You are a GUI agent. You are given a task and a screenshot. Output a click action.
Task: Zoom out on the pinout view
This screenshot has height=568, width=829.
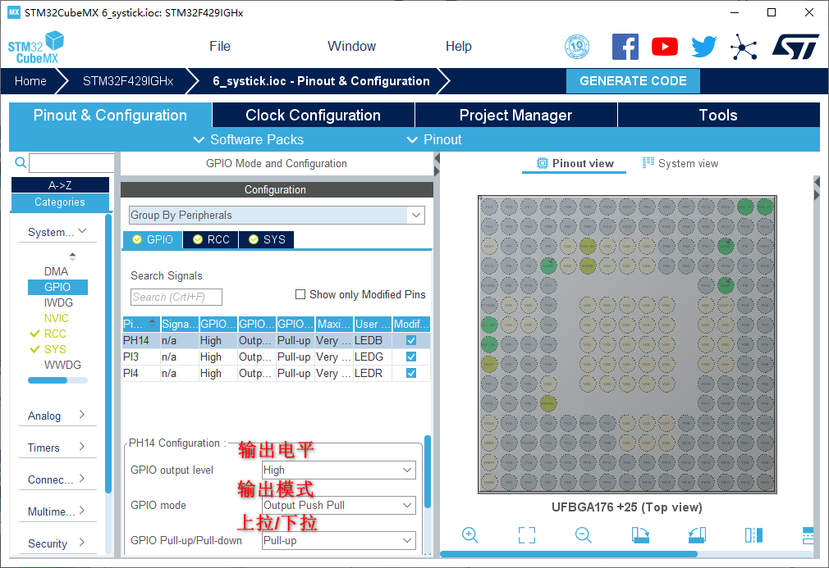[584, 535]
